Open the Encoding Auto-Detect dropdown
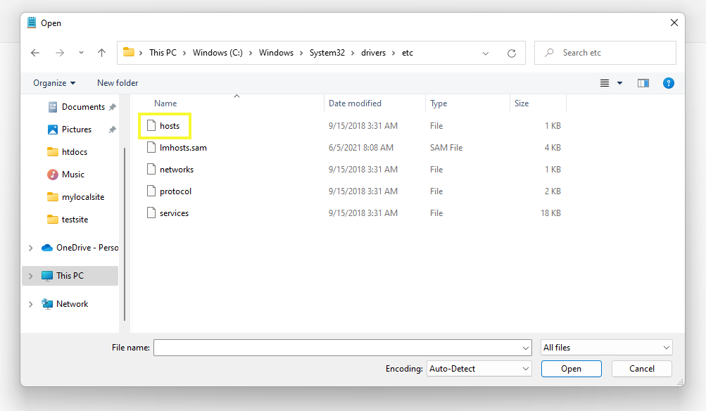The width and height of the screenshot is (706, 411). (479, 369)
